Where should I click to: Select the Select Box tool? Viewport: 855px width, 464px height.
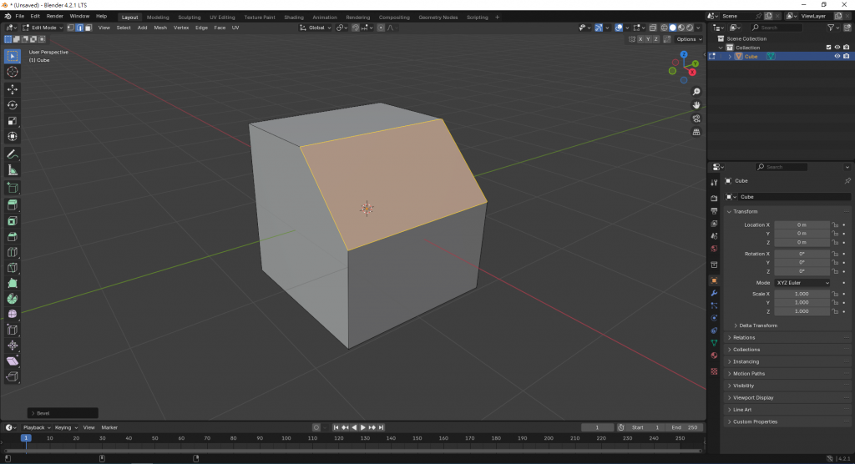pos(13,56)
